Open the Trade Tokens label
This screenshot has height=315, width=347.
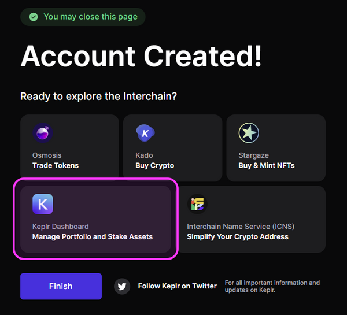56,165
